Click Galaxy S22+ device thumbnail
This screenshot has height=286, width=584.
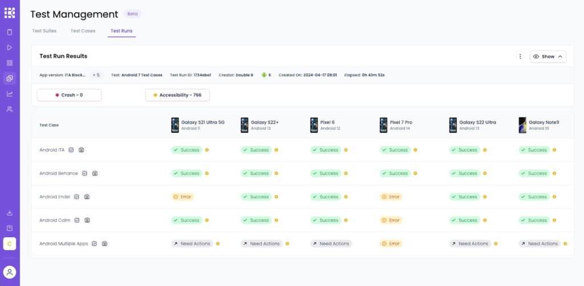tap(244, 125)
